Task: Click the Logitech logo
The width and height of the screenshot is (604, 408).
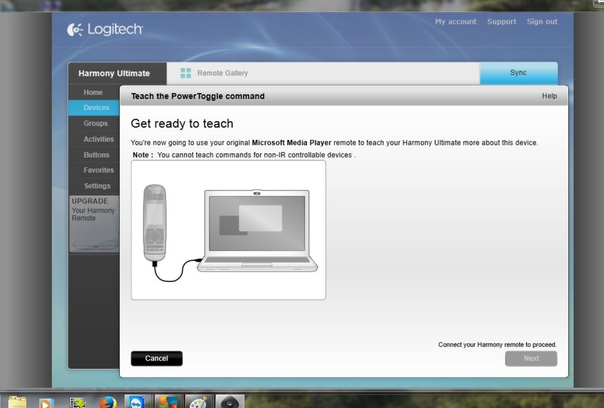Action: tap(105, 29)
